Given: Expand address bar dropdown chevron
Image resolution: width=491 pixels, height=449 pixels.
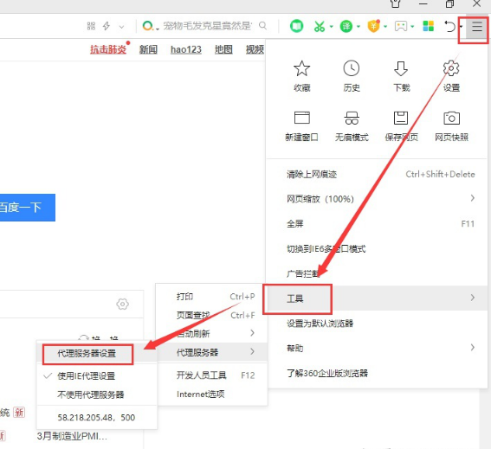Looking at the screenshot, I should tap(121, 27).
